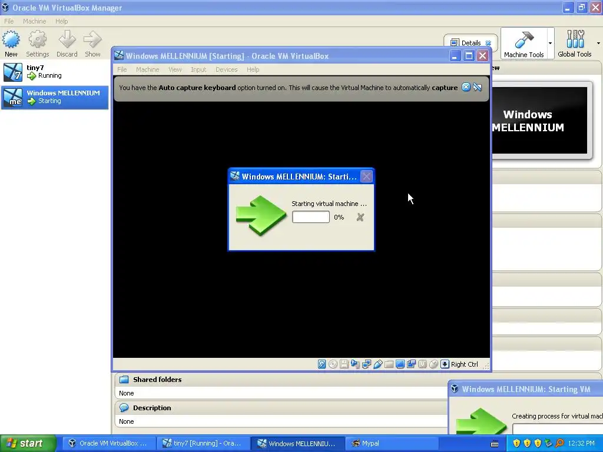
Task: Open the VM window's Input menu
Action: coord(198,69)
